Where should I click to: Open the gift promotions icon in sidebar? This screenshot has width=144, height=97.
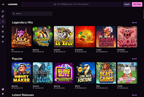(3, 11)
